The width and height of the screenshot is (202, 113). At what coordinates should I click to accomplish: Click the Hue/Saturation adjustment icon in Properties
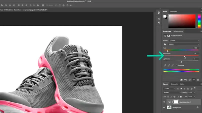click(x=165, y=36)
